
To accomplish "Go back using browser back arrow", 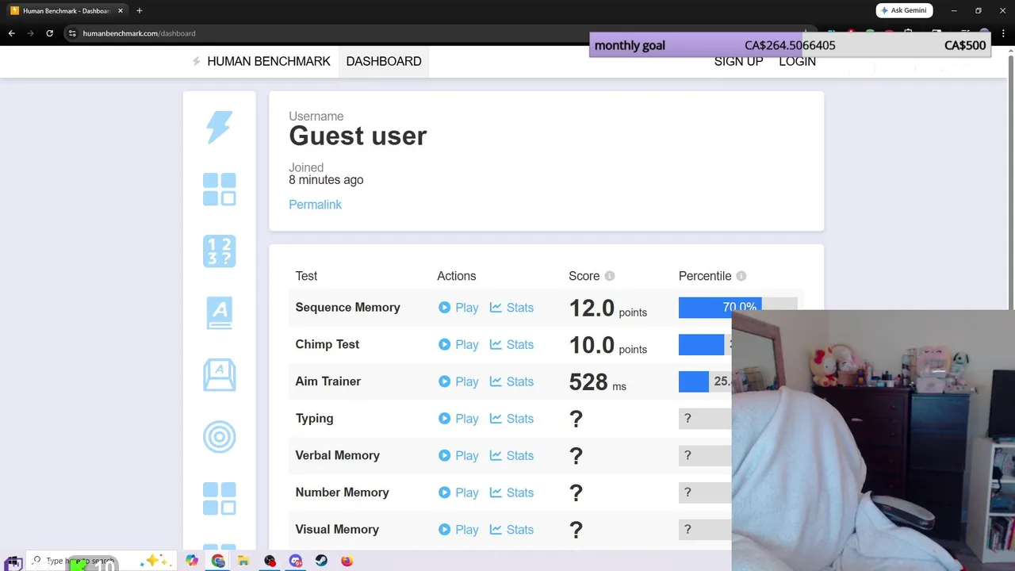I will pos(11,33).
